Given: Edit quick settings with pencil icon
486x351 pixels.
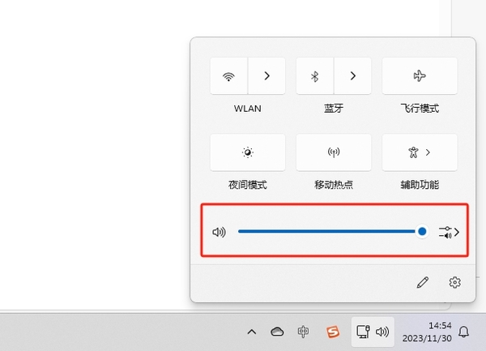Looking at the screenshot, I should (x=422, y=282).
